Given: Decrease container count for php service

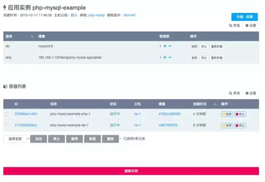Looking at the screenshot, I should (x=170, y=57).
